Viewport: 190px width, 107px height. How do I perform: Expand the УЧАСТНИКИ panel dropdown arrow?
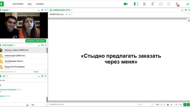tap(15, 45)
